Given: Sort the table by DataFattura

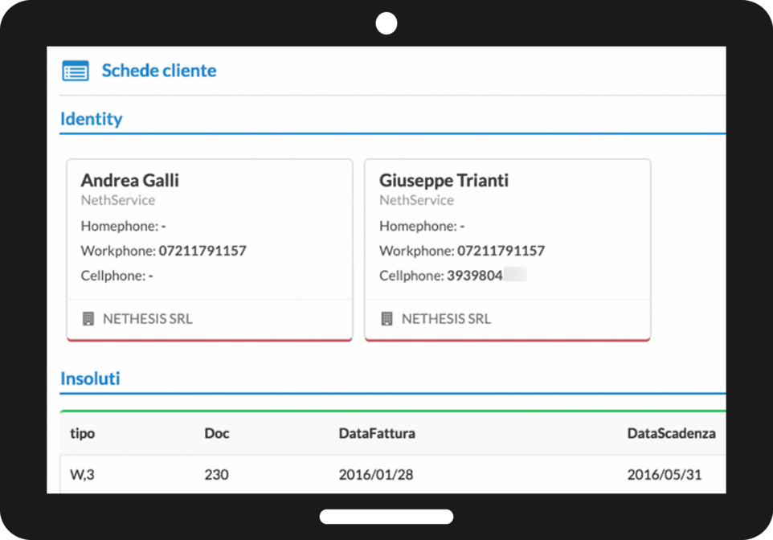Looking at the screenshot, I should [x=376, y=433].
